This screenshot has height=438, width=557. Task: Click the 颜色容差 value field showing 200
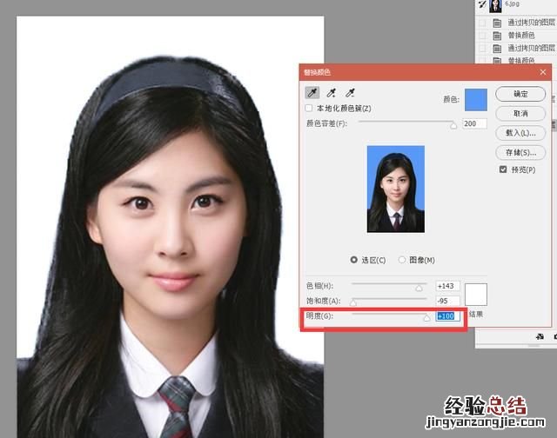point(474,123)
